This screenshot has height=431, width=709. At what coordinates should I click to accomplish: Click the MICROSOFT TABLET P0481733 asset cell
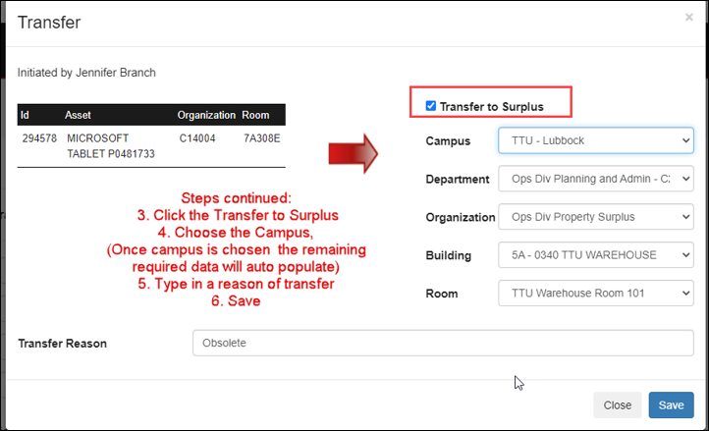pos(110,146)
